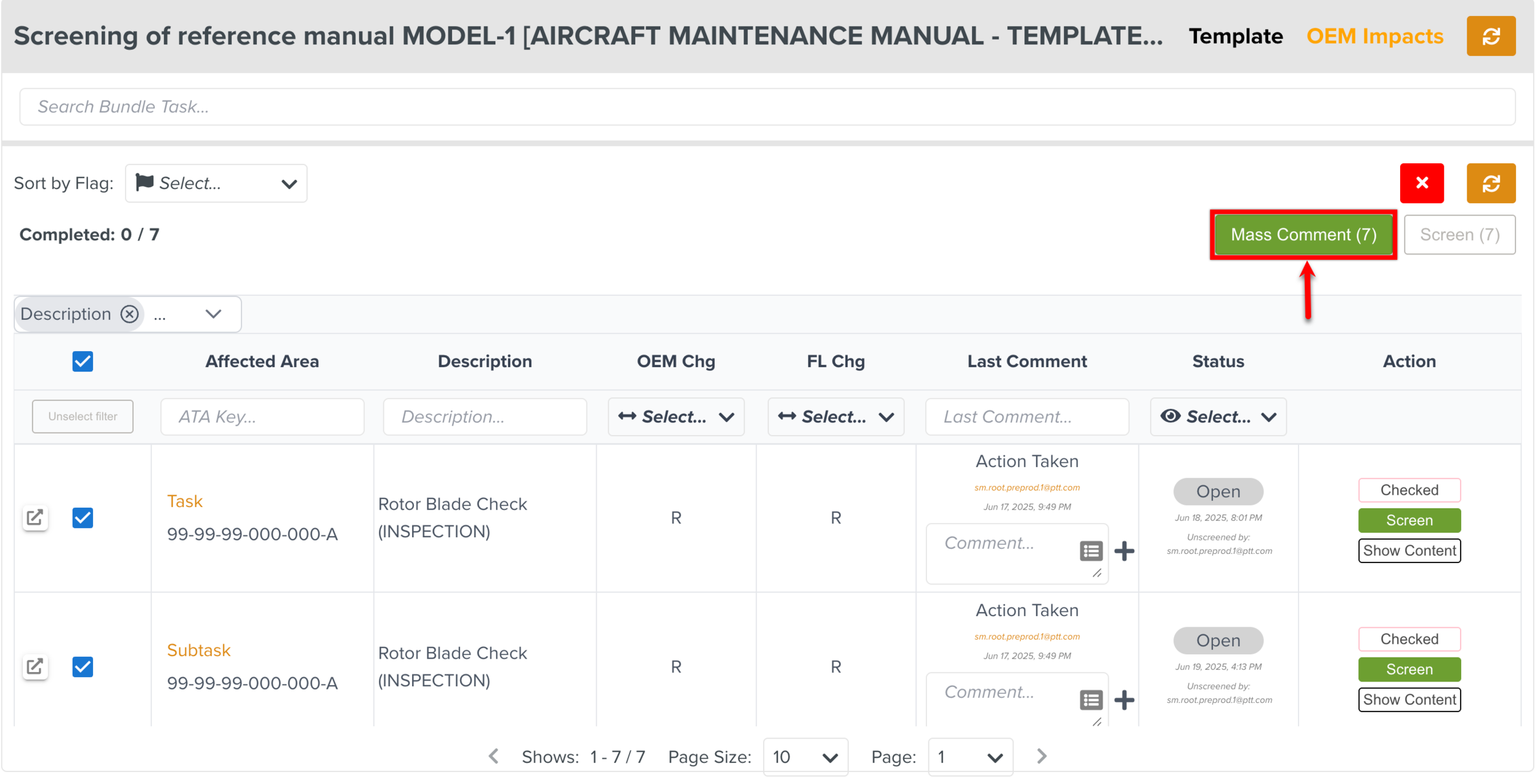Open the Task row external link icon
Image resolution: width=1540 pixels, height=780 pixels.
coord(35,518)
